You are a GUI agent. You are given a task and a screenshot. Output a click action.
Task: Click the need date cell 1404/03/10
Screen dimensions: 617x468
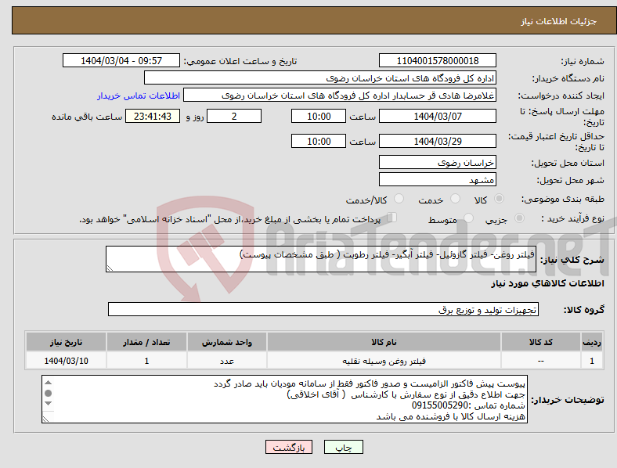point(66,361)
